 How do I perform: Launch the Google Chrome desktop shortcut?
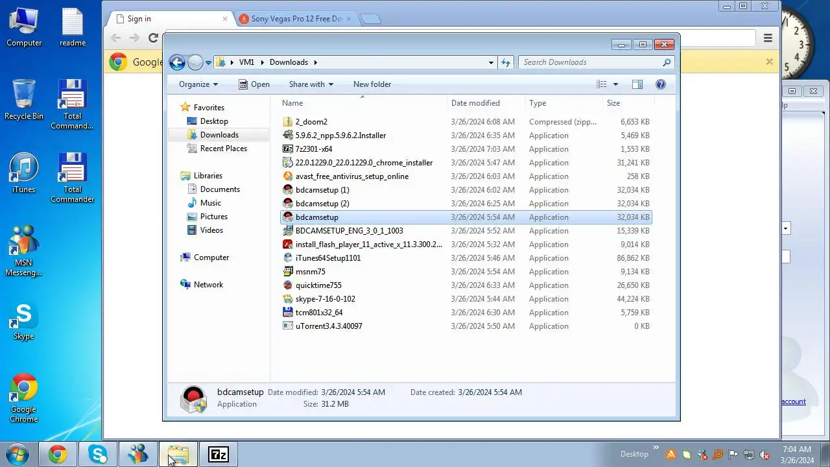pos(24,398)
